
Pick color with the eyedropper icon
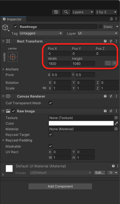click(x=116, y=123)
